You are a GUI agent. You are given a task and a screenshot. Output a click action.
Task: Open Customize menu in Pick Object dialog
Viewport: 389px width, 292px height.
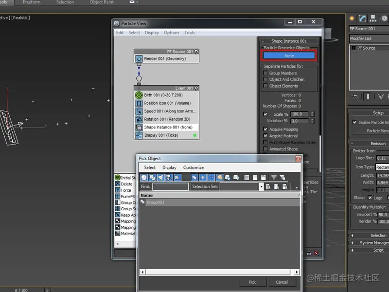[194, 167]
